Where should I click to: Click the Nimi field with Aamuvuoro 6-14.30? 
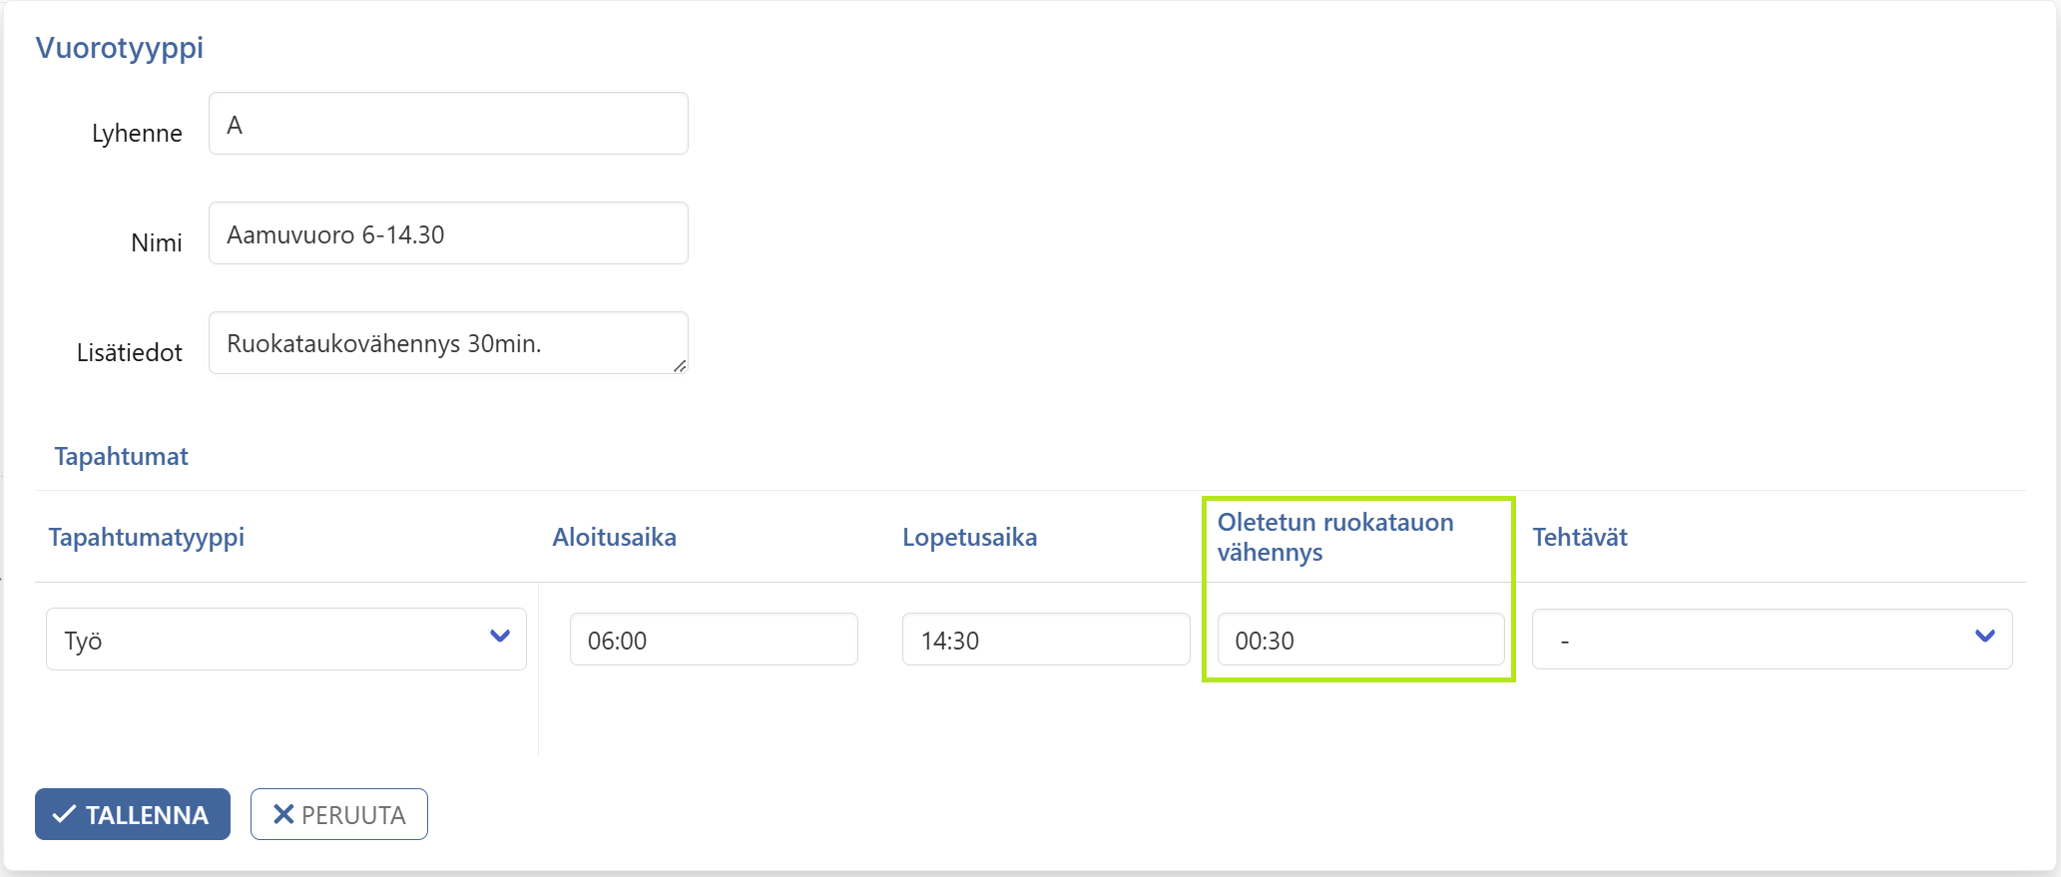pyautogui.click(x=448, y=233)
